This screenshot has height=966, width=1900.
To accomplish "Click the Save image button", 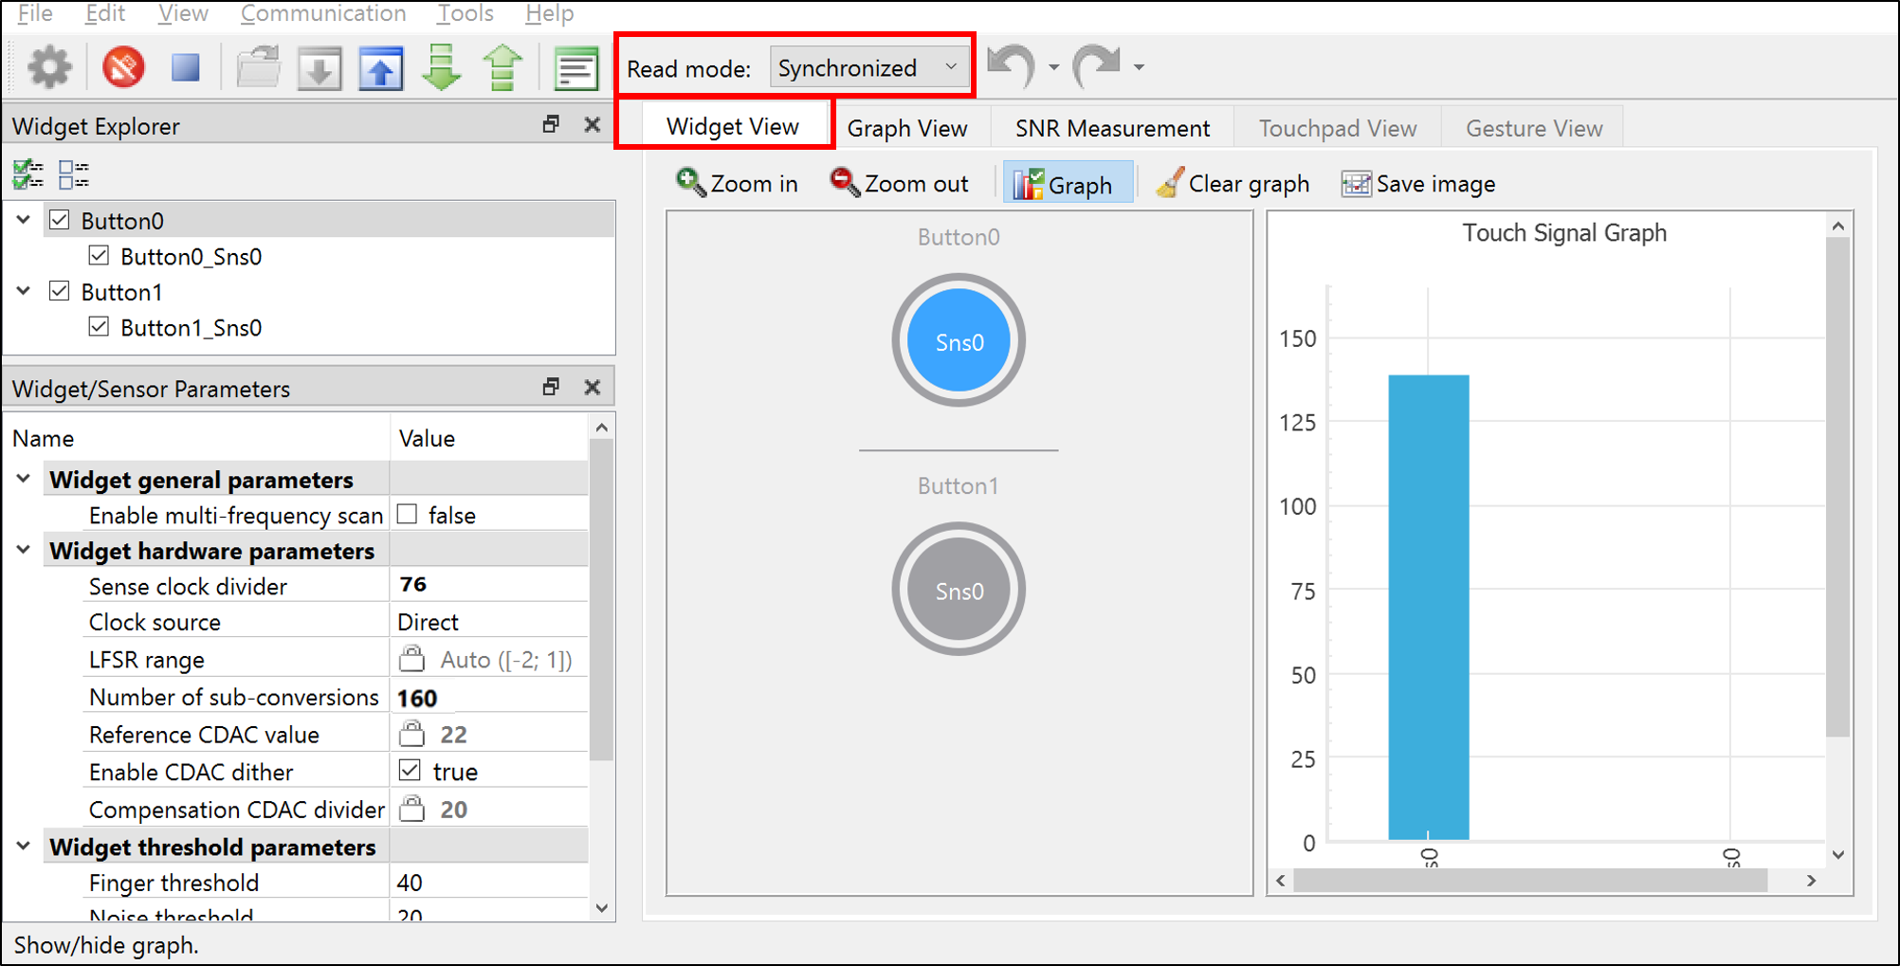I will (1418, 183).
